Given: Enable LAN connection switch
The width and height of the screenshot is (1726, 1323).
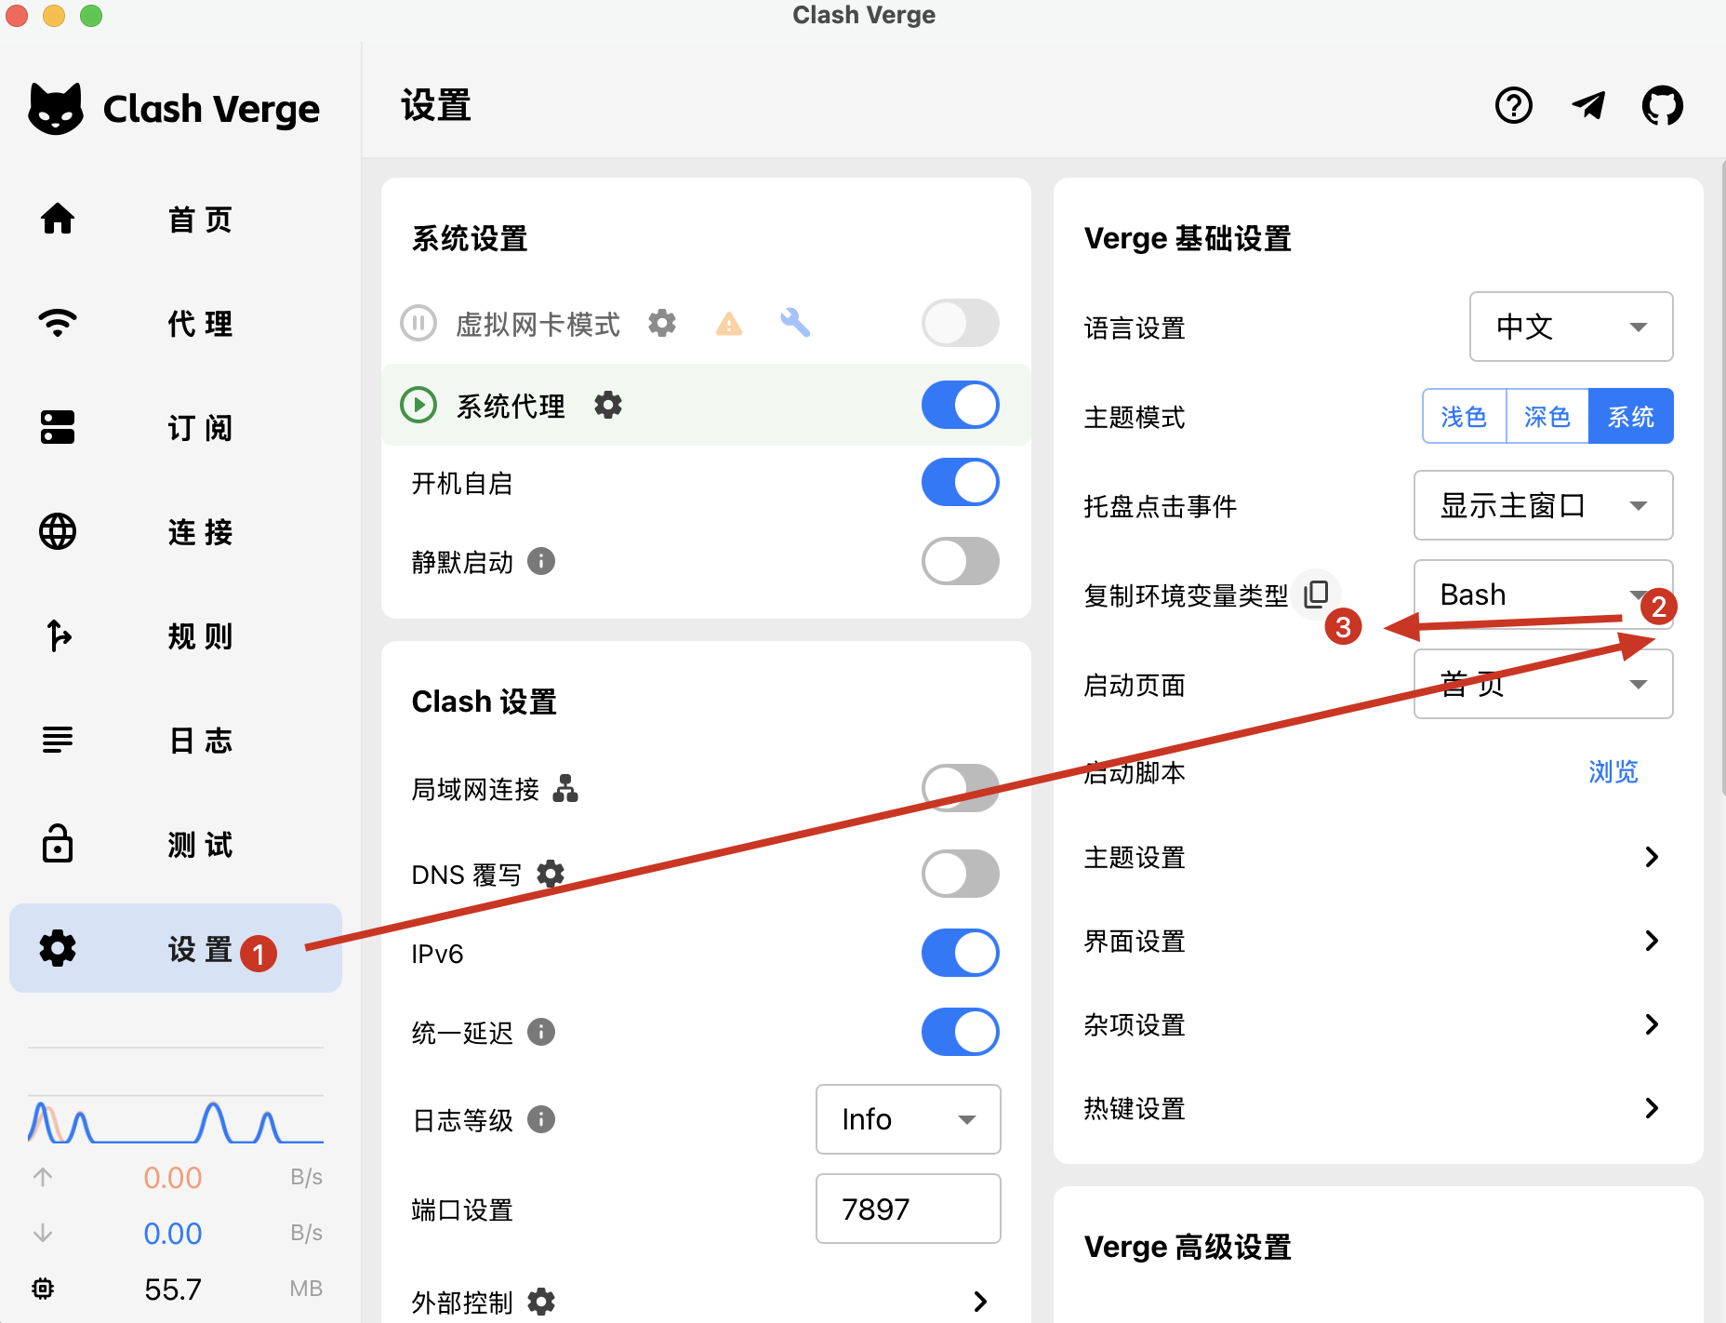Looking at the screenshot, I should (x=960, y=788).
